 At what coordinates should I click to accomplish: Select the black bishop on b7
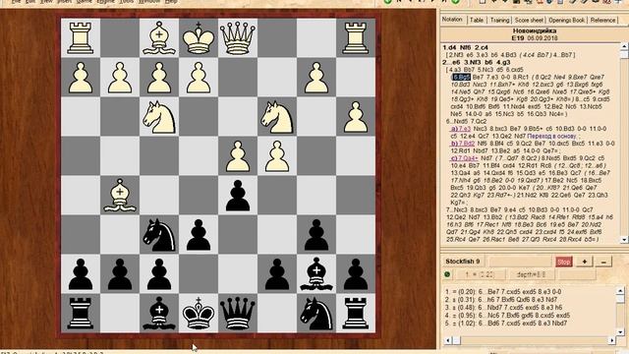pos(316,274)
